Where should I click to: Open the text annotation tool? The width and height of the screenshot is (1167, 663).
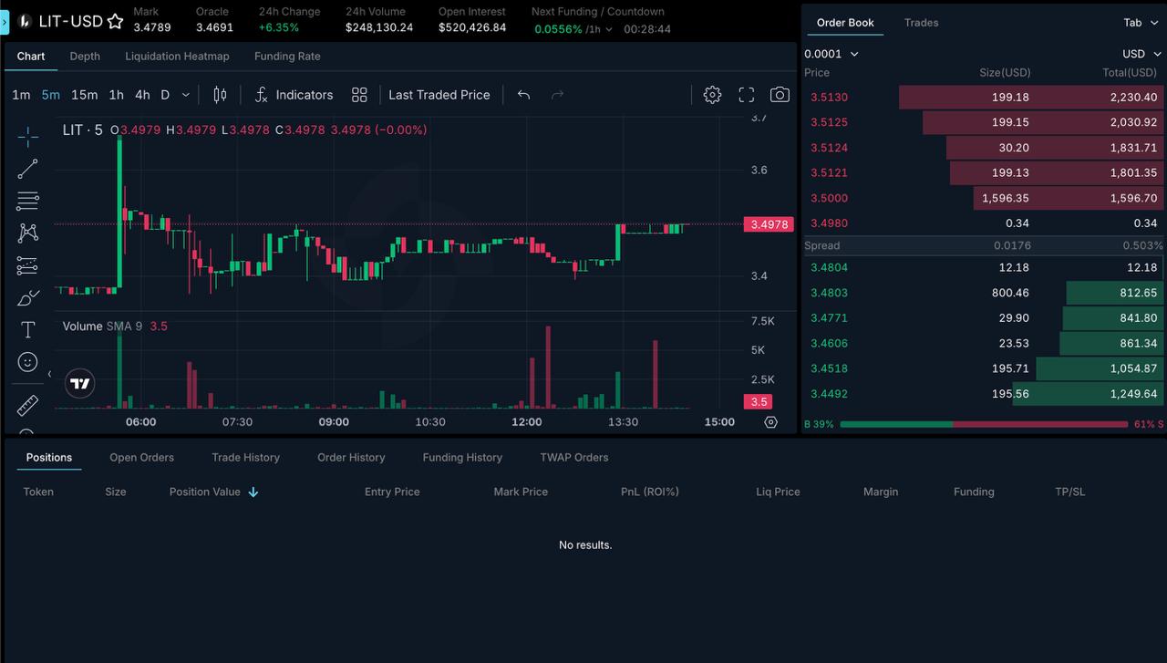tap(27, 329)
